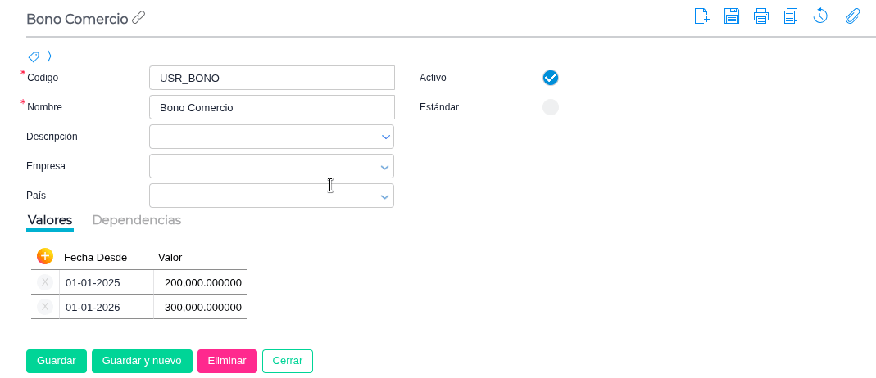Click the save diskette icon
Viewport: 876px width, 378px height.
[732, 16]
